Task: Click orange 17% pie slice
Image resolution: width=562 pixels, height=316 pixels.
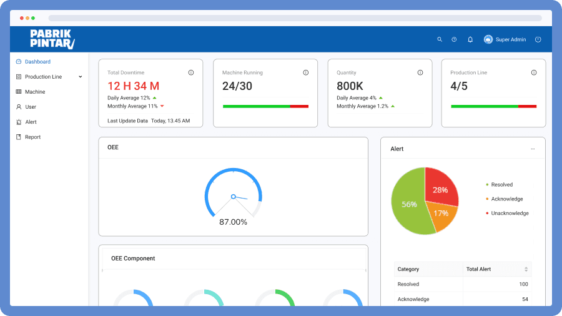Action: coord(441,214)
